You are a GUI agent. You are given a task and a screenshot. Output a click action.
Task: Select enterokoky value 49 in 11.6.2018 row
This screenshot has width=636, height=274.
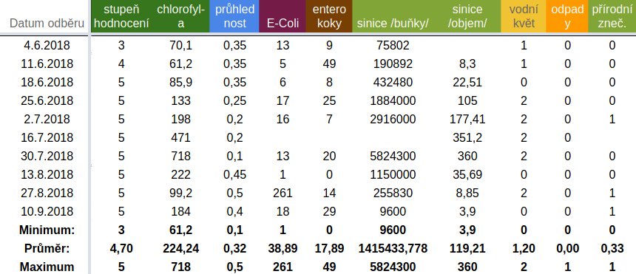329,64
